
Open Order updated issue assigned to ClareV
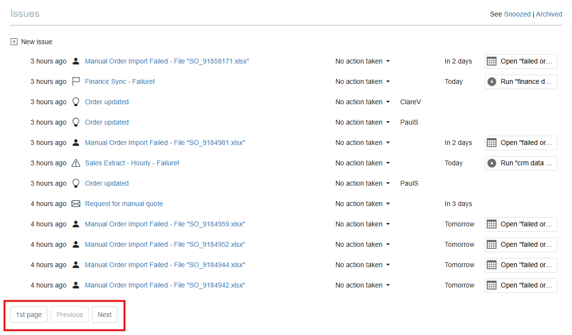107,102
